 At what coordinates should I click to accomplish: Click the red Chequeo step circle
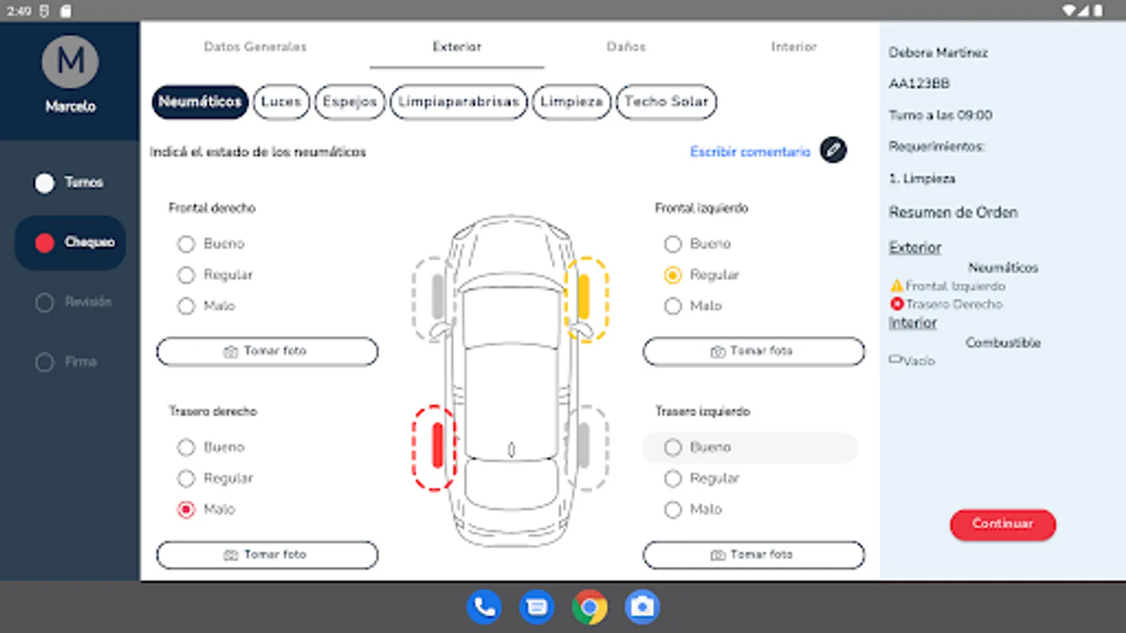(x=44, y=243)
